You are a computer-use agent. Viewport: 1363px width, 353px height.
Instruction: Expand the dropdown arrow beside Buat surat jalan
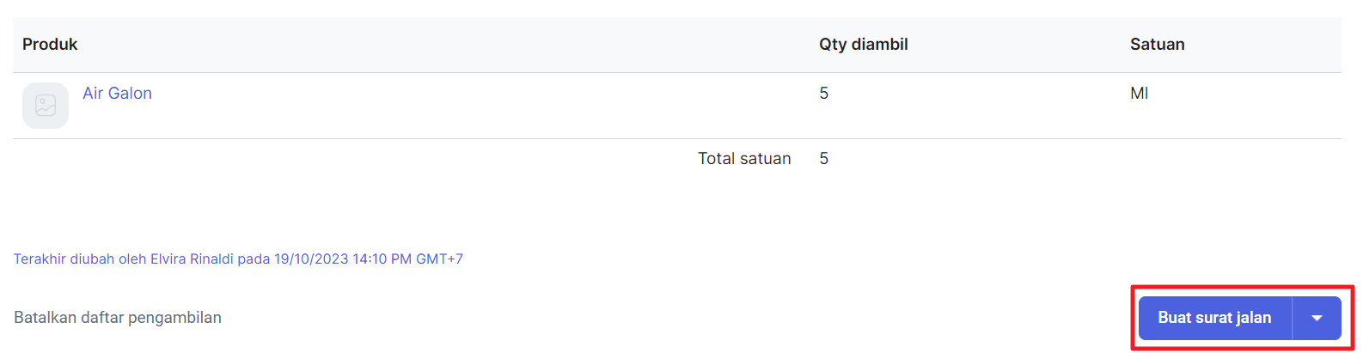coord(1317,318)
